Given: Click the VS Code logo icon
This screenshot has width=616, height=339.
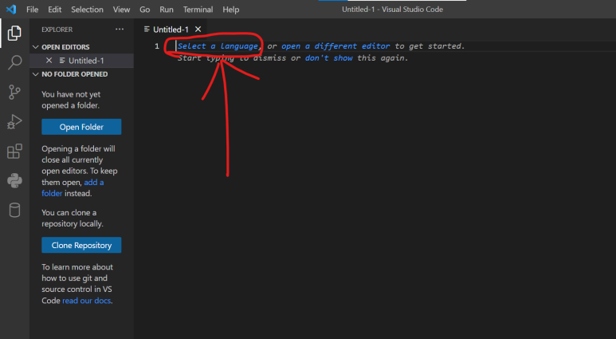Looking at the screenshot, I should click(11, 9).
